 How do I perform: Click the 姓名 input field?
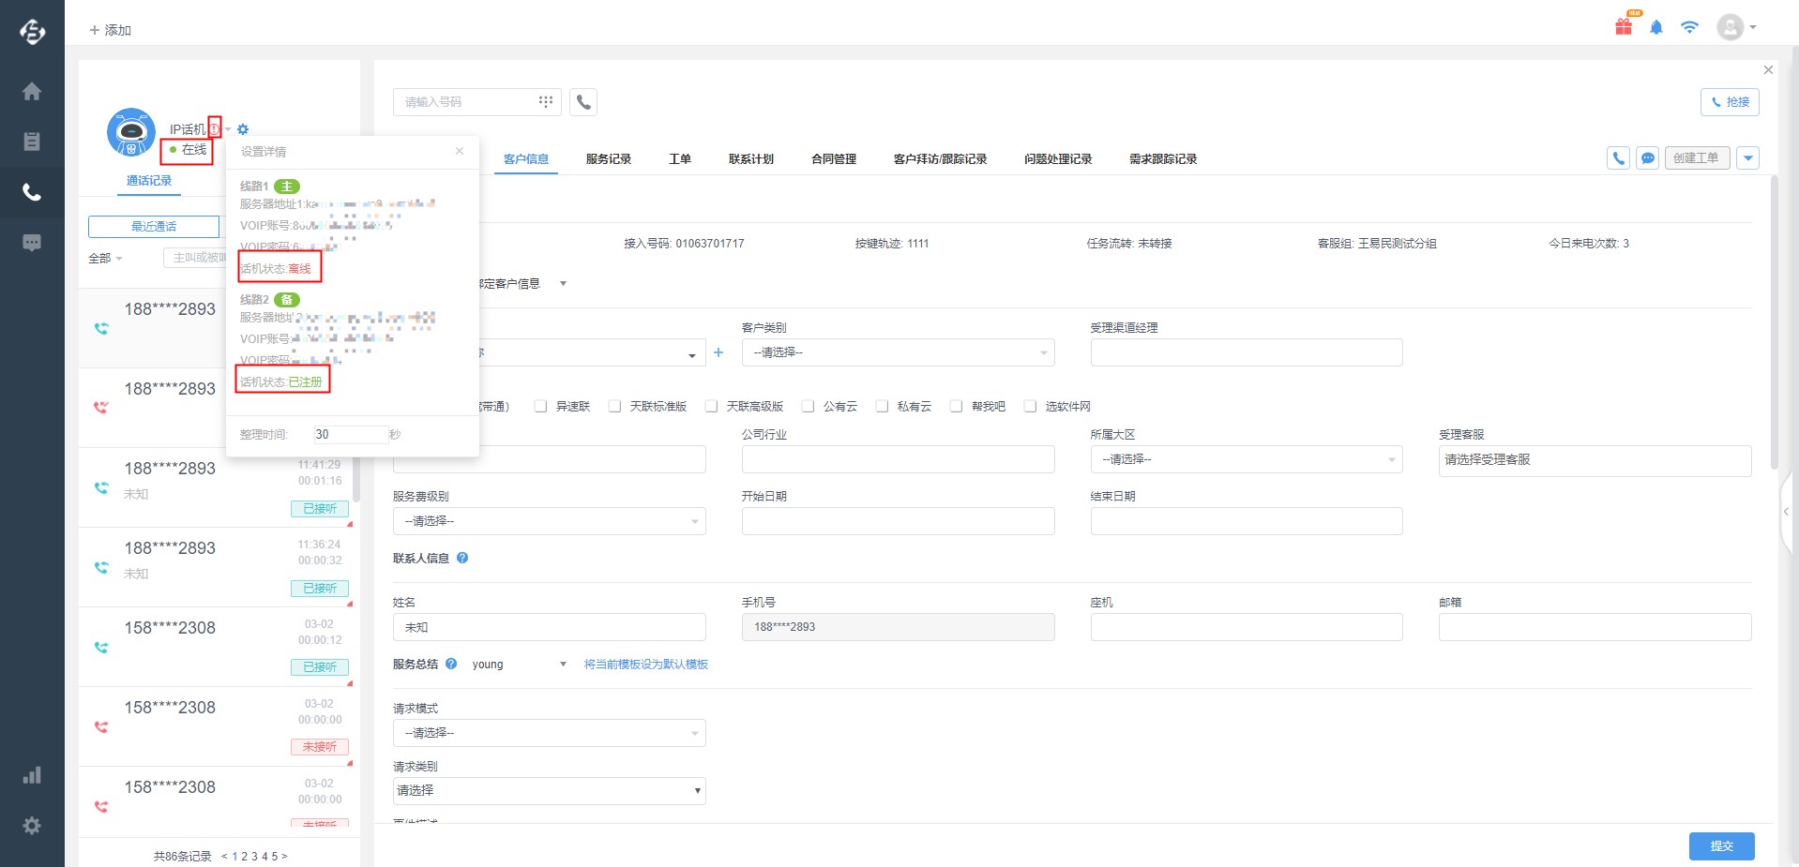[549, 627]
